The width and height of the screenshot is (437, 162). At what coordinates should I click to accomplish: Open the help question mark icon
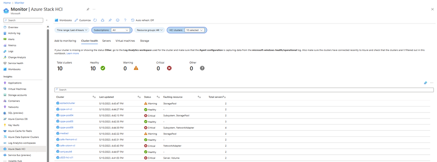point(125,20)
